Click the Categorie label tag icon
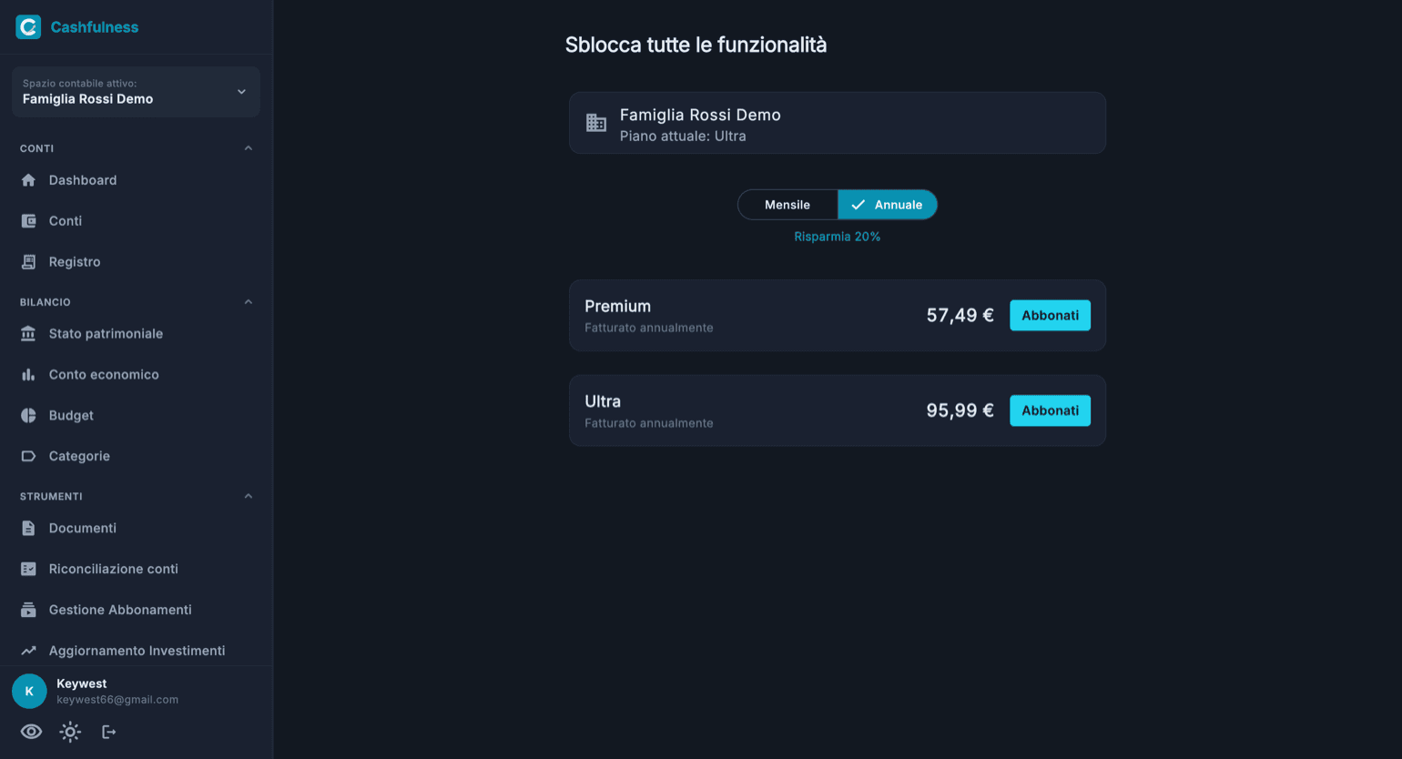The height and width of the screenshot is (759, 1402). [28, 457]
